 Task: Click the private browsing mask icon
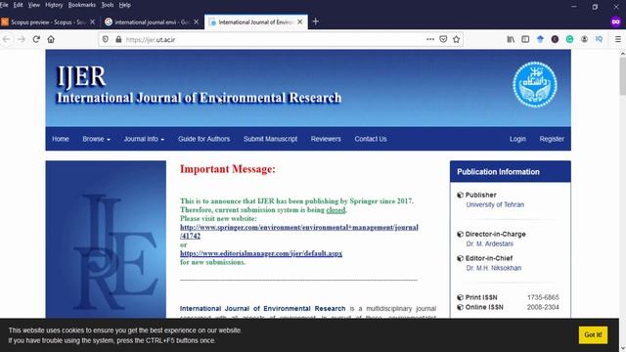pyautogui.click(x=615, y=22)
